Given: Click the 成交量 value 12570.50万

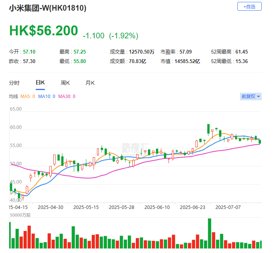Looking at the screenshot, I should pos(141,52).
